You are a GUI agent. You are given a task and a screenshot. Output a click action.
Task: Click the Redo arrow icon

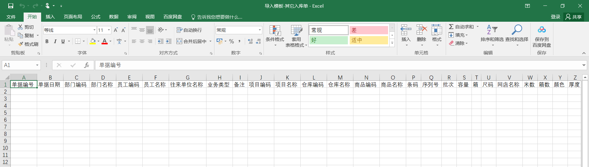point(35,6)
